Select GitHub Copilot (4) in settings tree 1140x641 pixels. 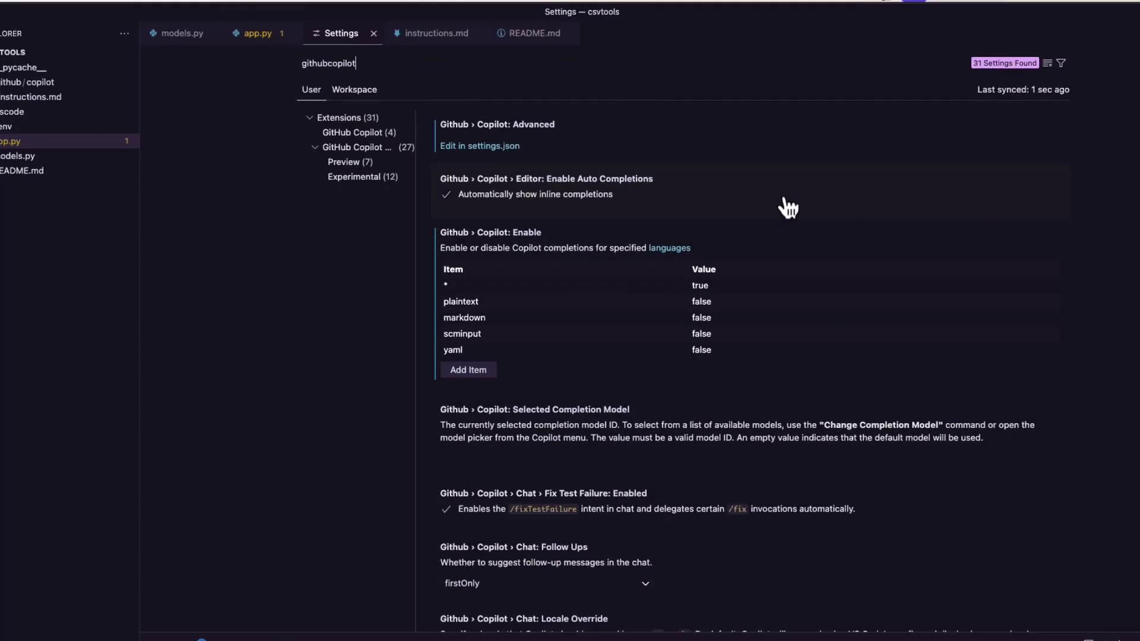(359, 132)
